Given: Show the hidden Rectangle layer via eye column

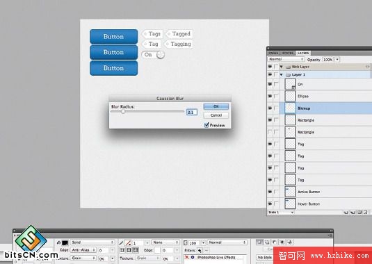Looking at the screenshot, I should pos(270,132).
